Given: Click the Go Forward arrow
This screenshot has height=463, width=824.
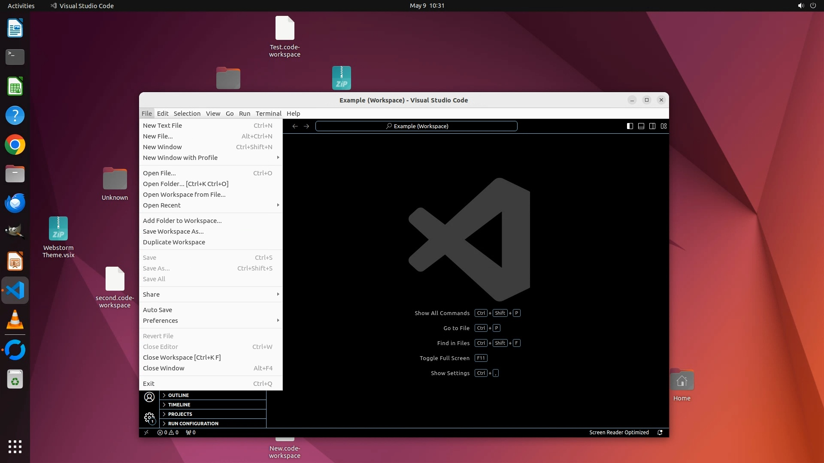Looking at the screenshot, I should (306, 126).
